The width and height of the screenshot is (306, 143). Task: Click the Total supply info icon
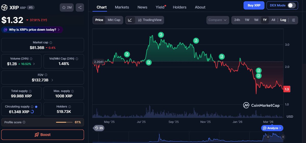30,91
